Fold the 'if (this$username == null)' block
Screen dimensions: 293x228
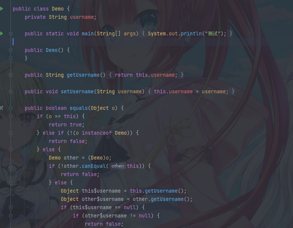(11, 207)
